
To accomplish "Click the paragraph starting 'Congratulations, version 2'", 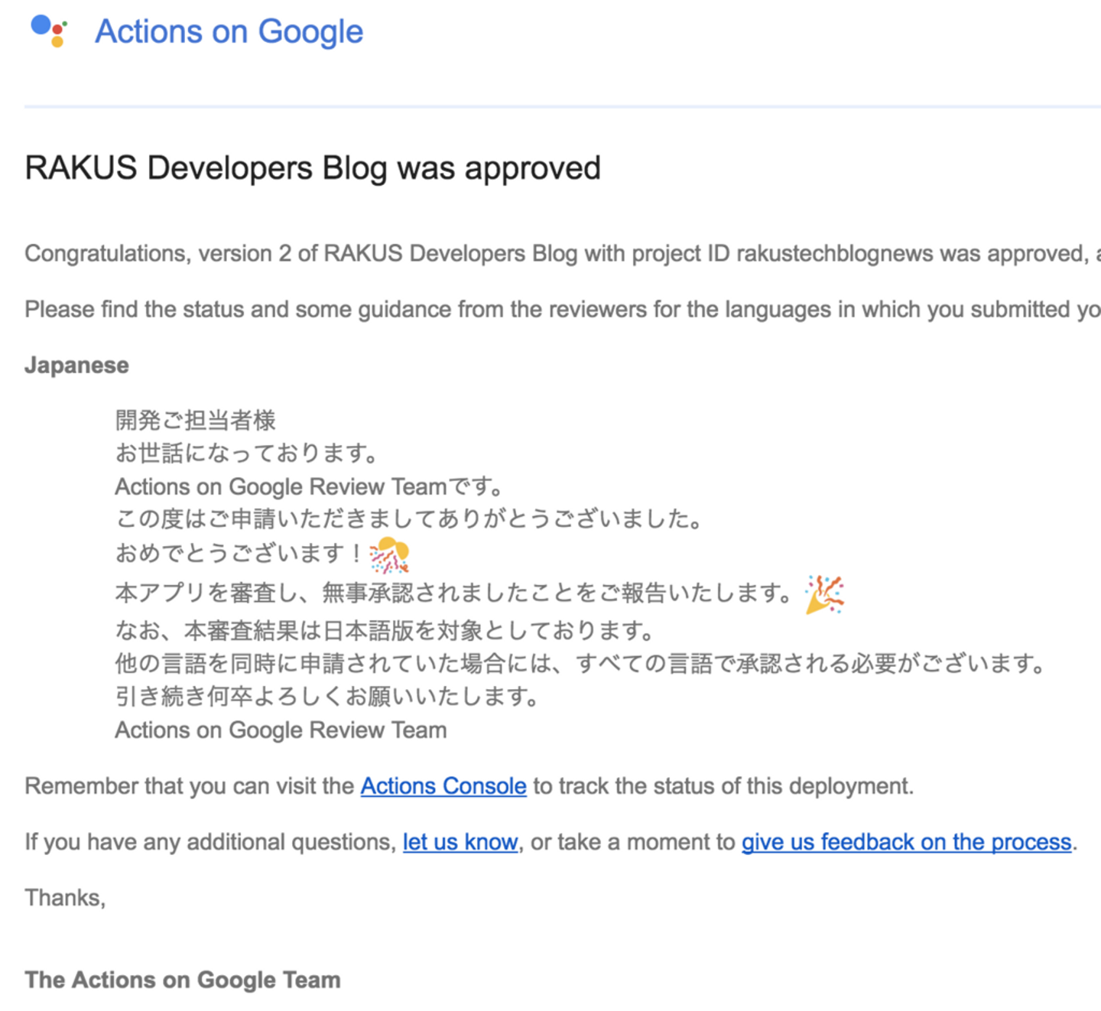I will pyautogui.click(x=563, y=253).
